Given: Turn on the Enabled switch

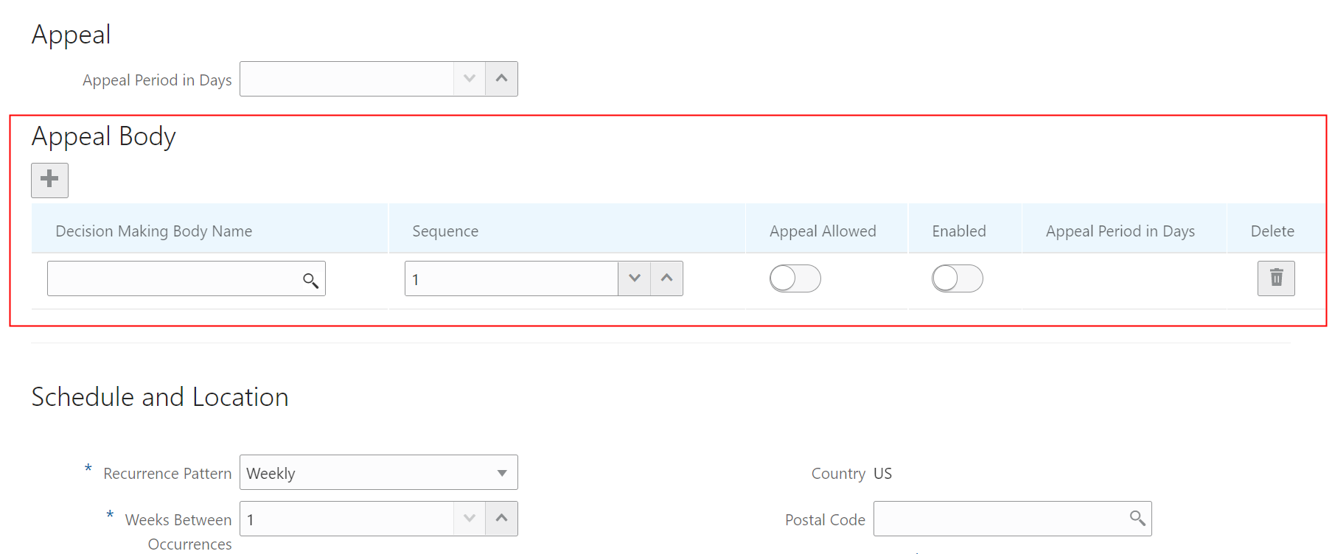Looking at the screenshot, I should 957,278.
